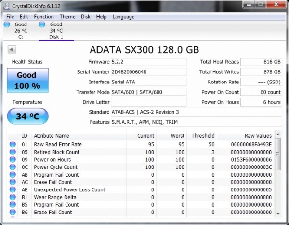Click the Features field S.M.A.R.T., APM, NCQ, TRIM
The image size is (289, 225).
tap(197, 122)
